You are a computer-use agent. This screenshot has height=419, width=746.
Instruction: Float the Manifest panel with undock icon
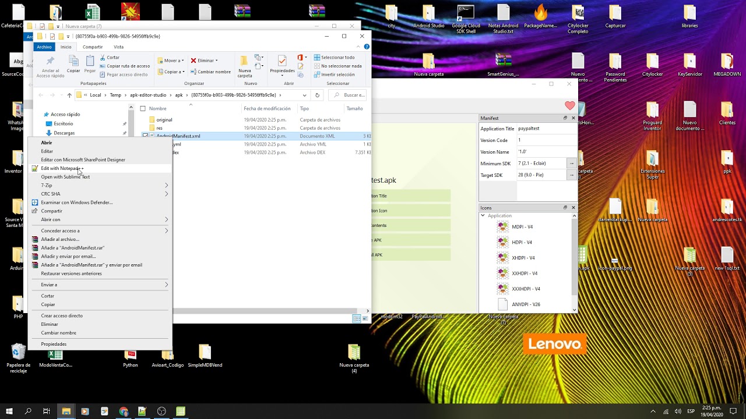point(565,118)
